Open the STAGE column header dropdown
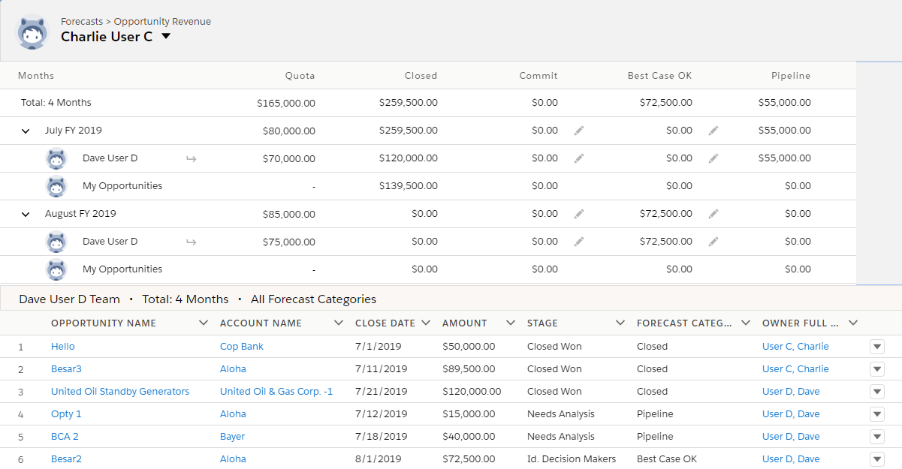This screenshot has height=469, width=902. pyautogui.click(x=620, y=323)
